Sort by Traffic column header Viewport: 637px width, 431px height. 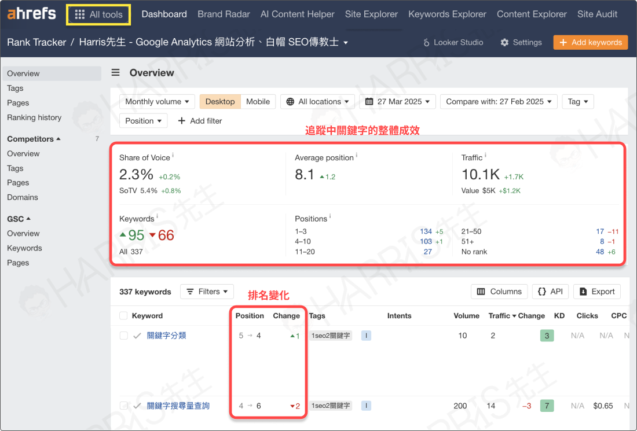pos(502,316)
